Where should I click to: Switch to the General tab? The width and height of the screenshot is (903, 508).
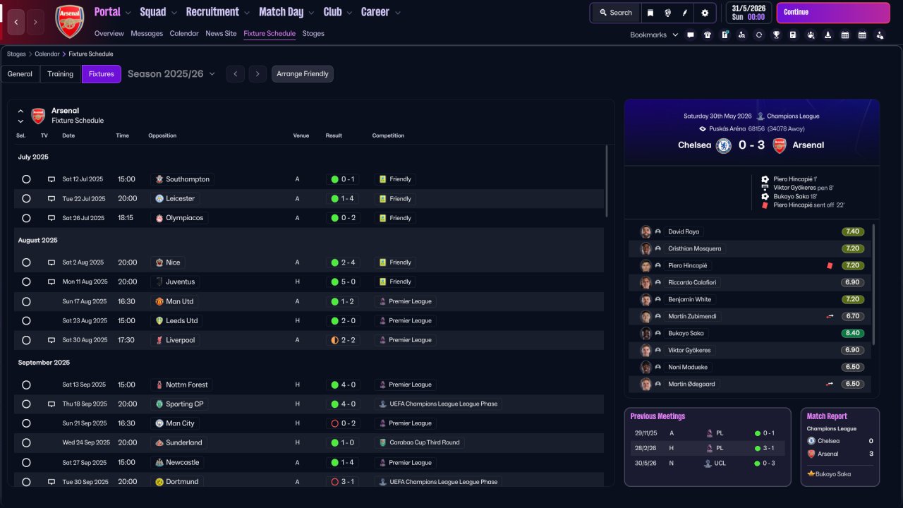(x=20, y=74)
